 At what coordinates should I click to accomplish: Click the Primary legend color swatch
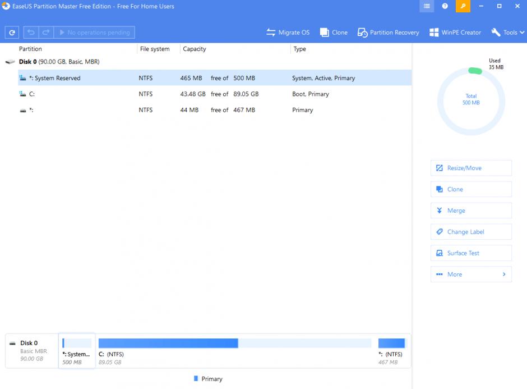pyautogui.click(x=196, y=378)
